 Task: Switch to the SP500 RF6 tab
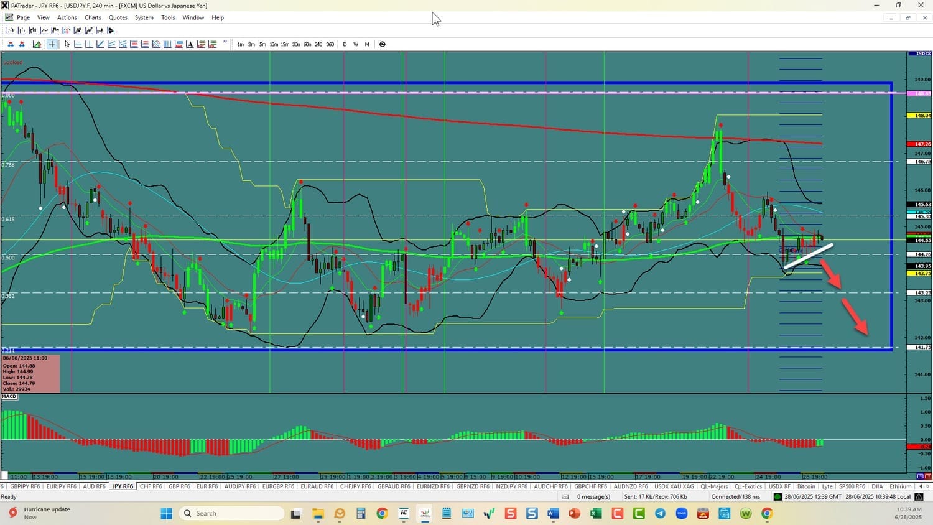852,486
